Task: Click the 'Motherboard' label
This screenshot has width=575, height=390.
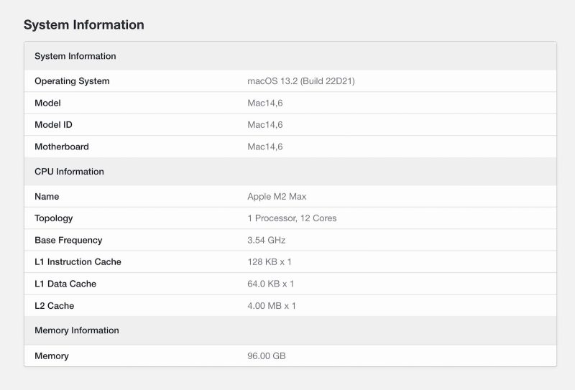Action: 62,147
